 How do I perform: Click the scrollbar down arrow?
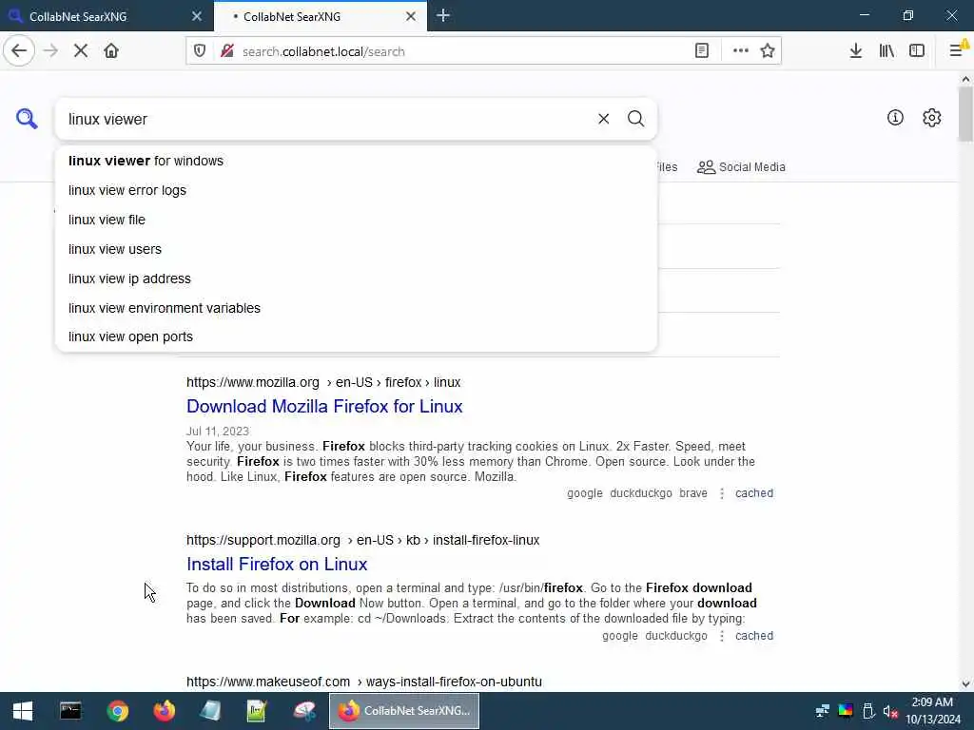point(965,684)
